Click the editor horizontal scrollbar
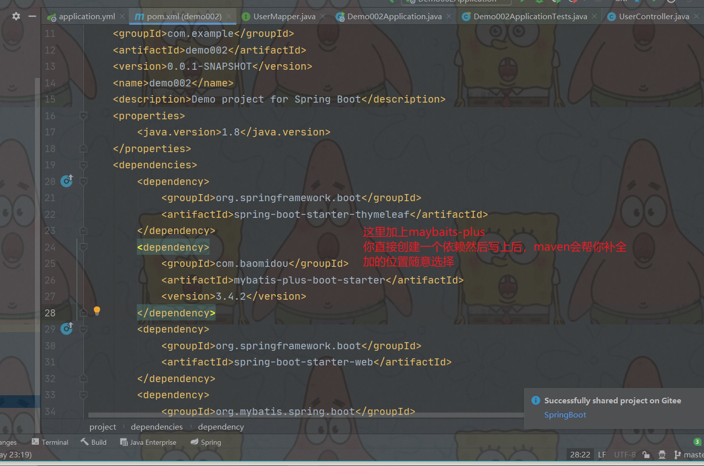Screen dimensions: 704x466 (x=306, y=415)
